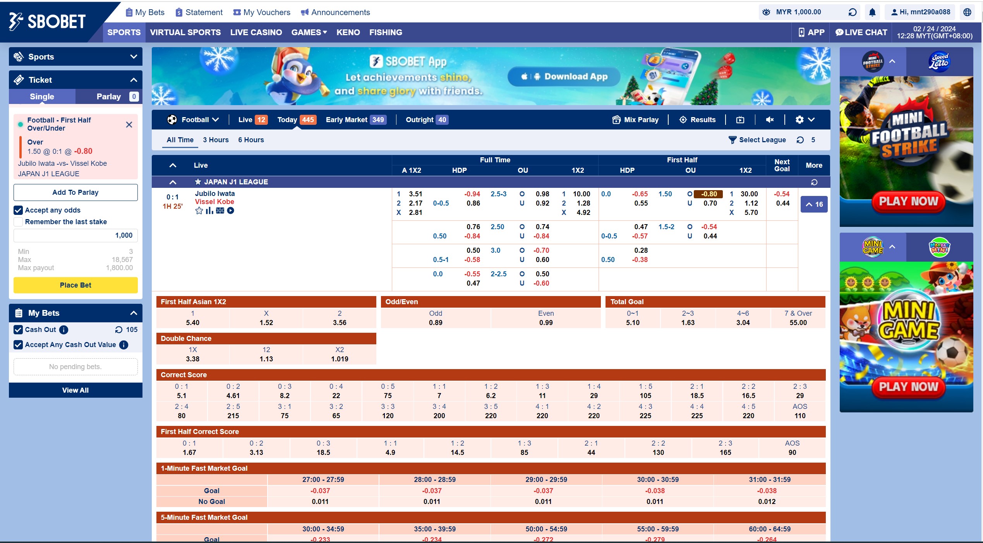Screen dimensions: 983x543
Task: Open Mix Parlay view
Action: pos(635,120)
